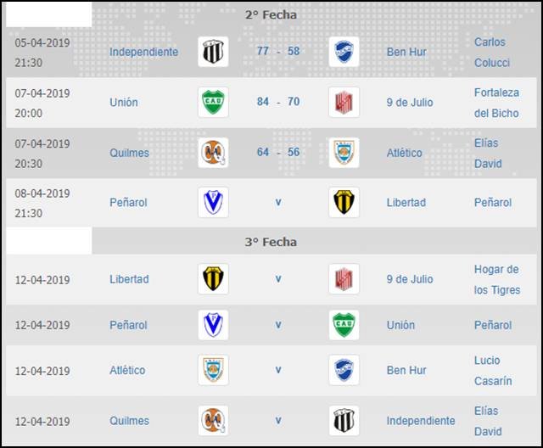Select Independiente team name in the 77-58 match
The width and height of the screenshot is (543, 448).
[143, 52]
